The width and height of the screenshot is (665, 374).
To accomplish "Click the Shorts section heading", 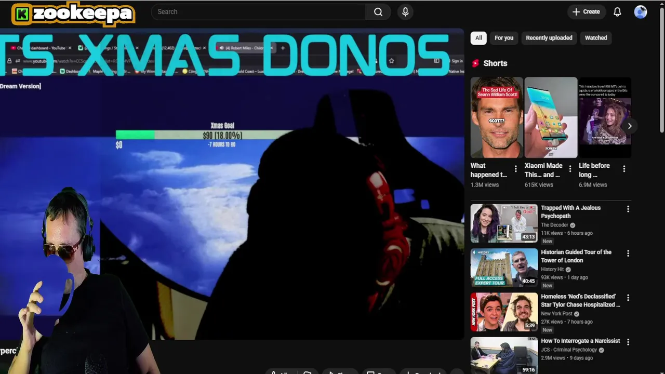I will pos(495,63).
